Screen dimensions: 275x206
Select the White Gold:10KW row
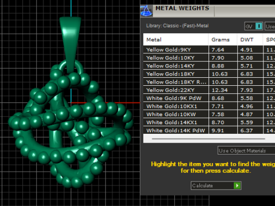[209, 114]
